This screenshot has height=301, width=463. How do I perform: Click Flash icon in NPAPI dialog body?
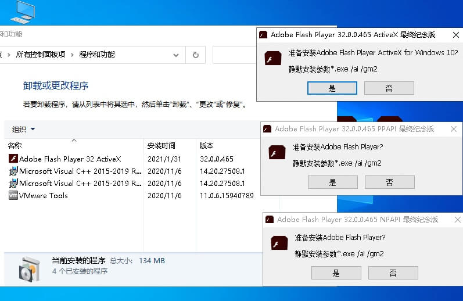[279, 243]
